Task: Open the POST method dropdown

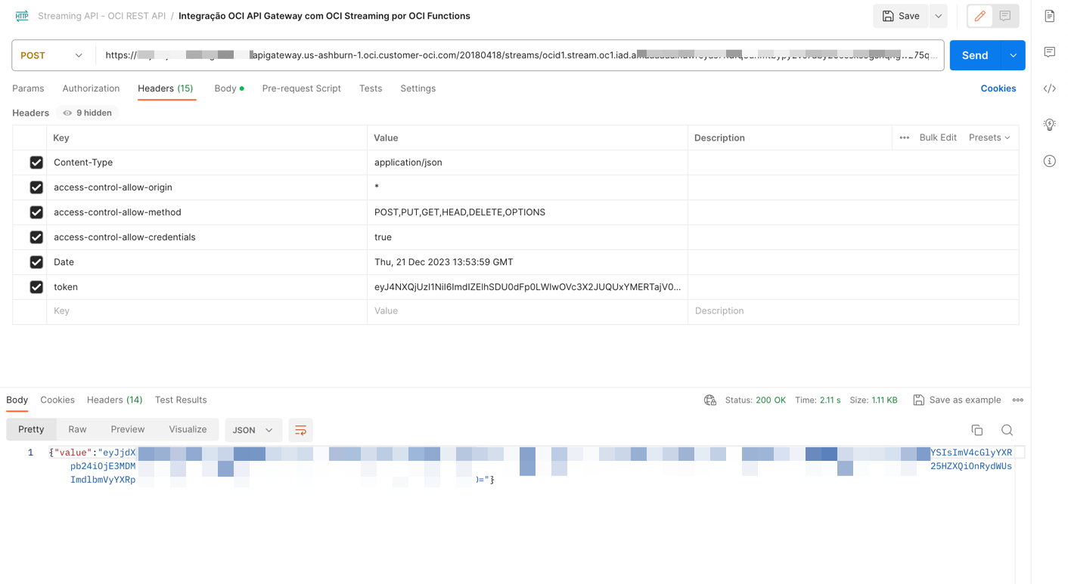Action: click(x=51, y=55)
